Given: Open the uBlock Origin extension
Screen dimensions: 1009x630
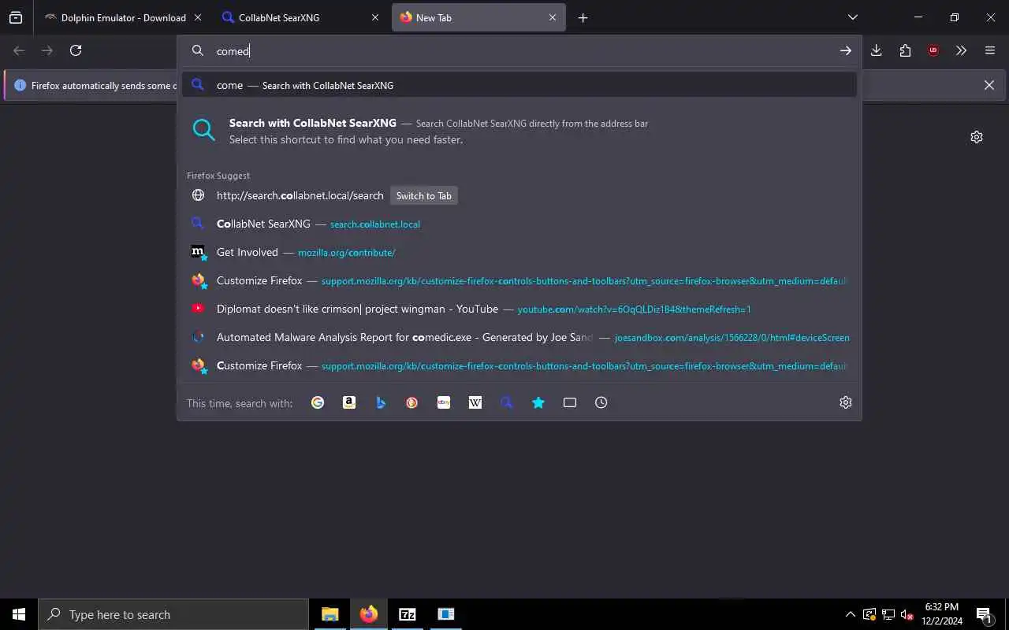Looking at the screenshot, I should (x=933, y=50).
